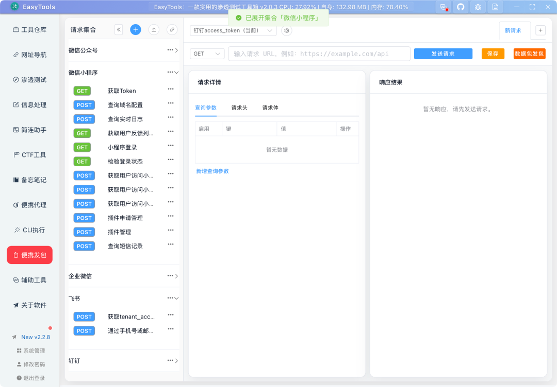Open more options for 插件申请管理 request
557x387 pixels.
click(x=171, y=216)
